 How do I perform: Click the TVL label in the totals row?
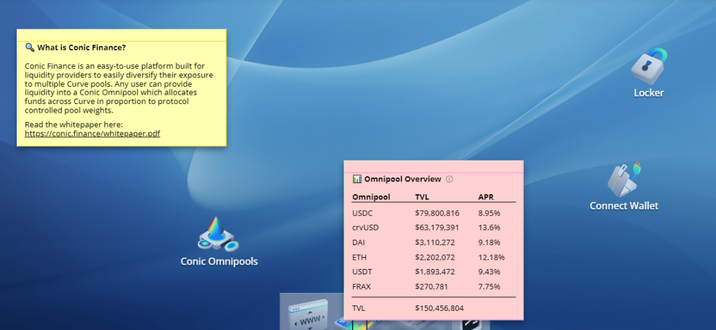pyautogui.click(x=359, y=309)
